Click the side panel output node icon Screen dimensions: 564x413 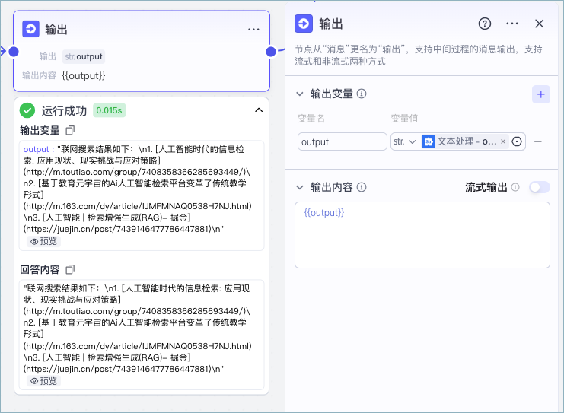[x=304, y=24]
